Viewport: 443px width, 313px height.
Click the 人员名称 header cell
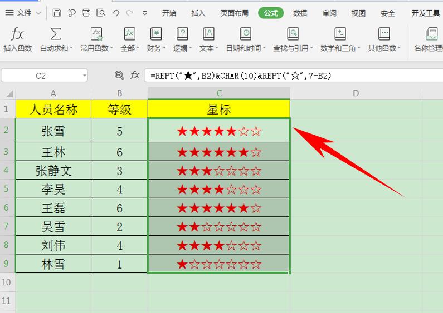[x=53, y=109]
